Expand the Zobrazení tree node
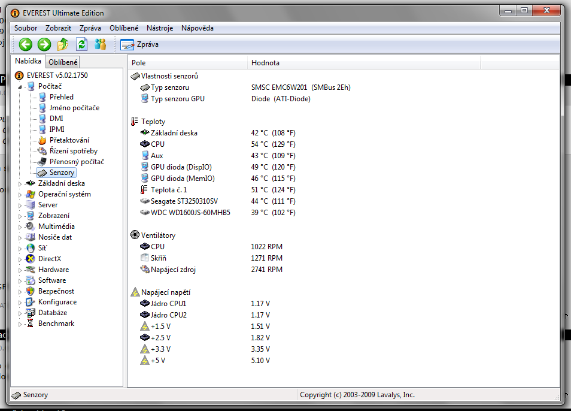 click(x=20, y=216)
